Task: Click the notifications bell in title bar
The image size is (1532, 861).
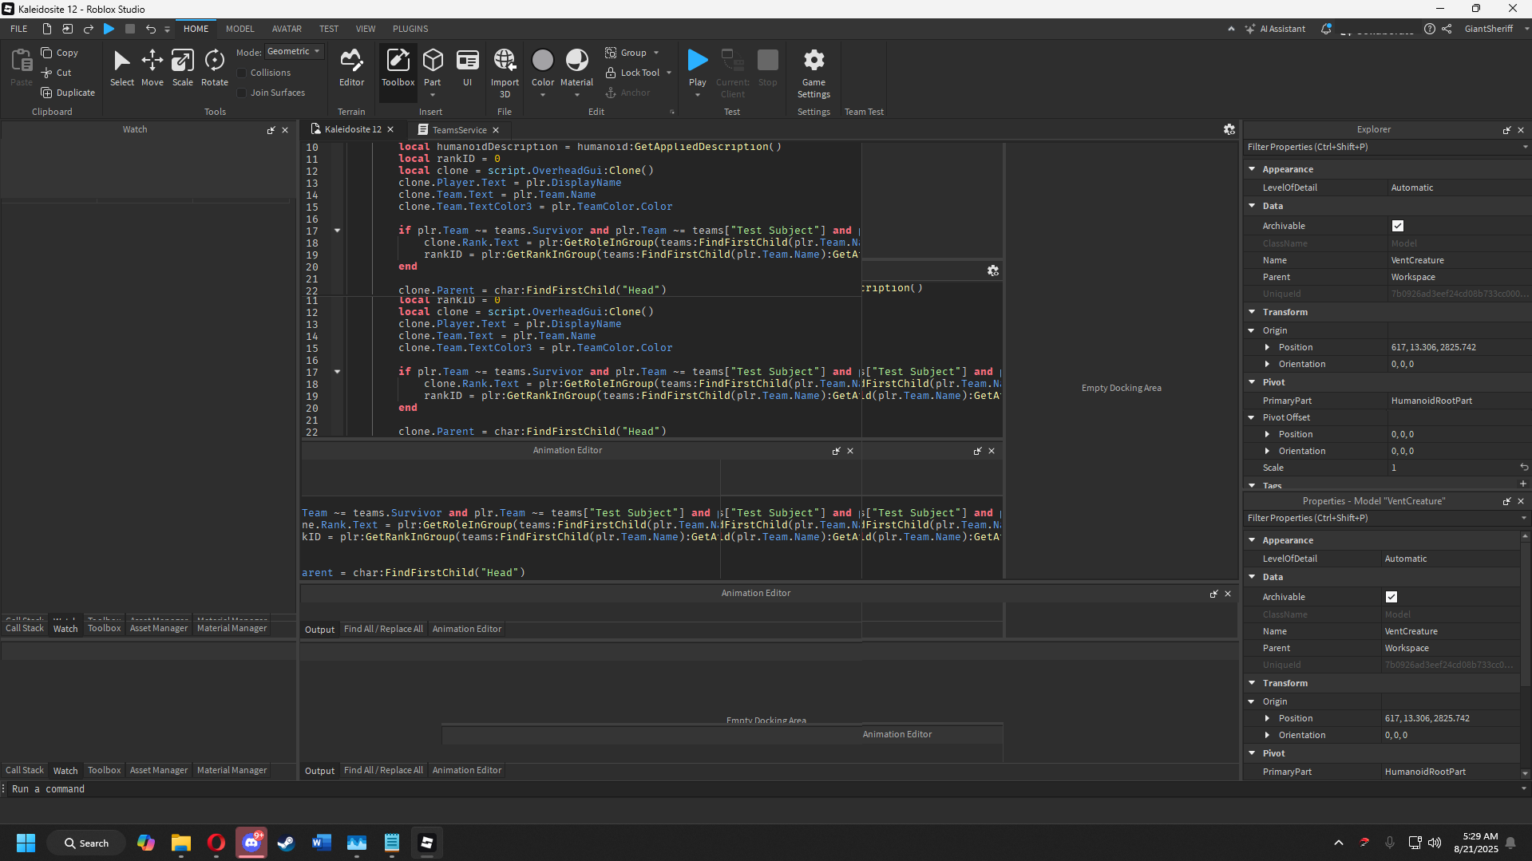Action: coord(1326,29)
